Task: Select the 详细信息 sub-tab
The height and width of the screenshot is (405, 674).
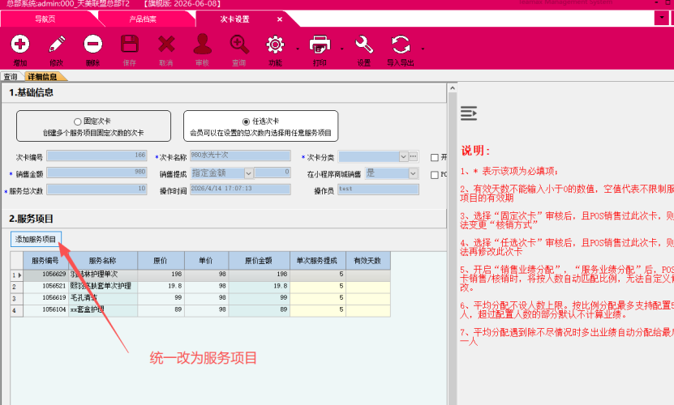Action: 42,77
